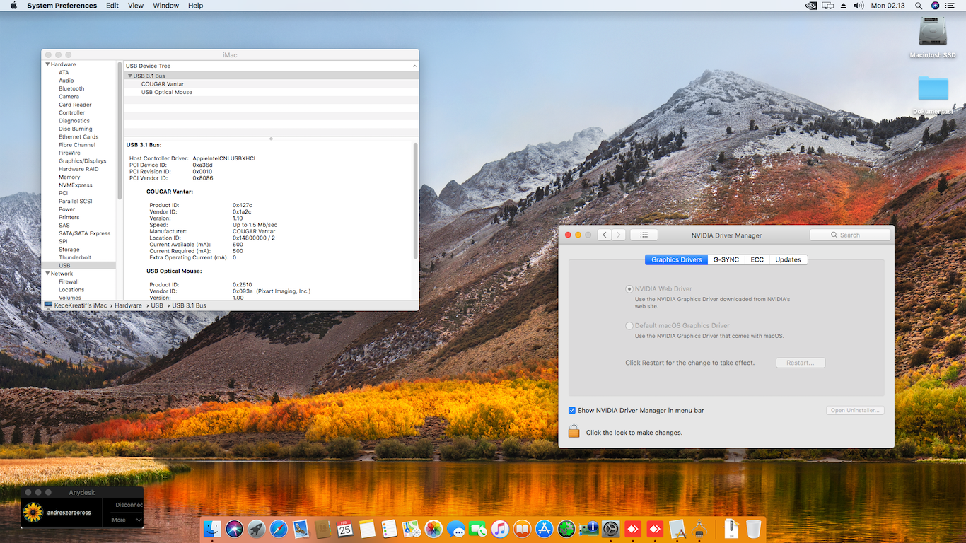This screenshot has width=966, height=543.
Task: Open iBooks from the Dock
Action: pos(522,528)
